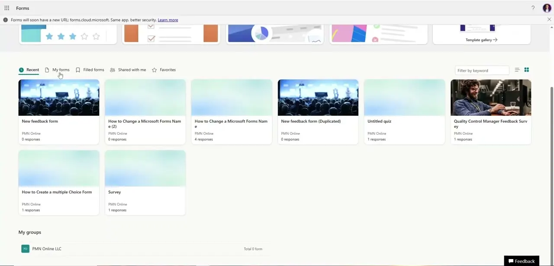Open the form with 4 responses
The height and width of the screenshot is (266, 554).
click(232, 111)
